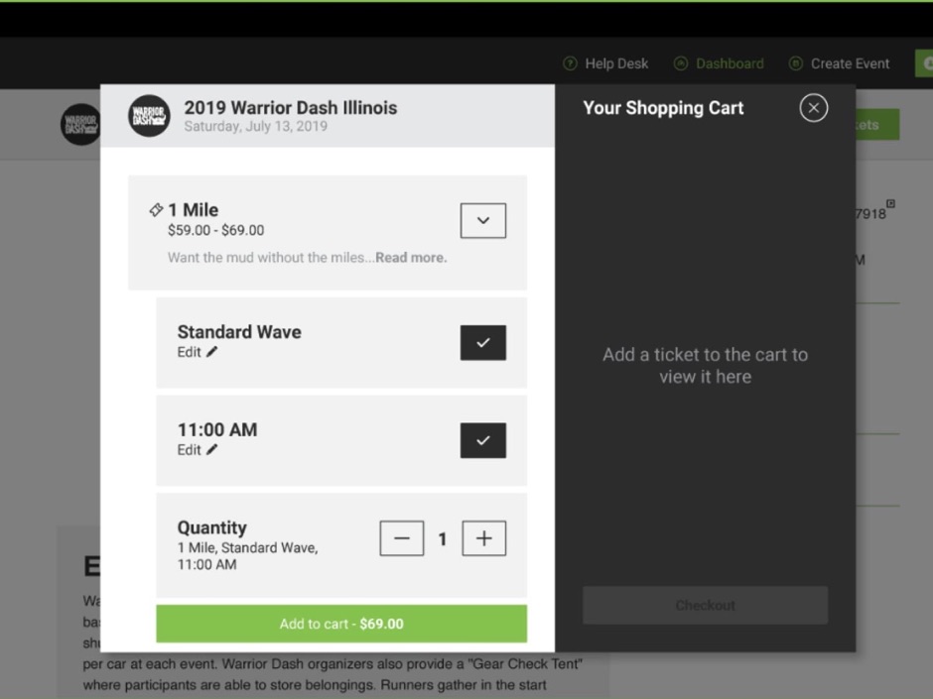This screenshot has width=933, height=699.
Task: Click the Create Event circle icon
Action: coord(796,63)
